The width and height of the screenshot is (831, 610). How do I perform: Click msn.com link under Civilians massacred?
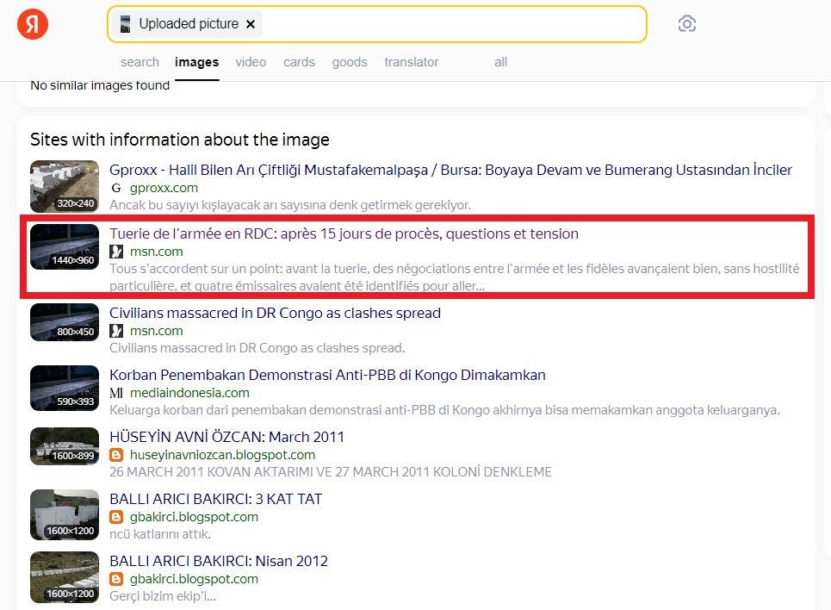point(157,331)
